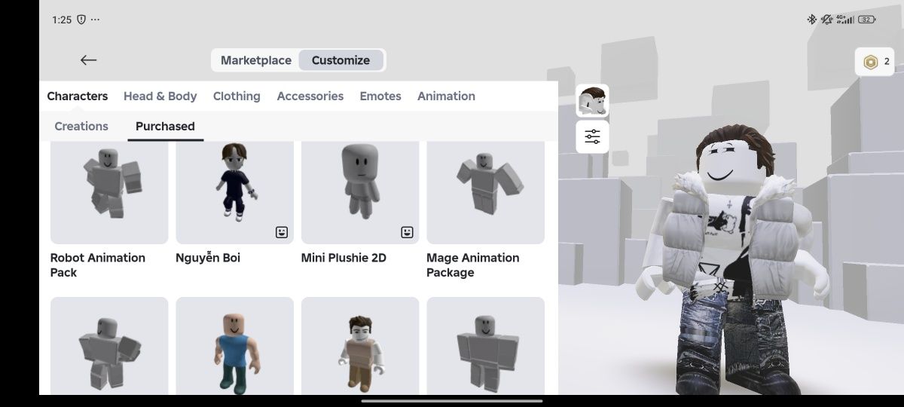Tap the back arrow icon
The width and height of the screenshot is (904, 407).
89,60
